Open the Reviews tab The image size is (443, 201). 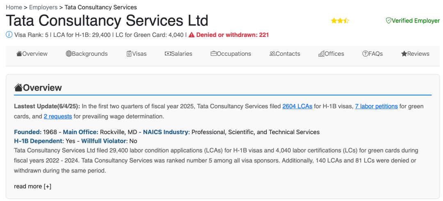(x=415, y=54)
